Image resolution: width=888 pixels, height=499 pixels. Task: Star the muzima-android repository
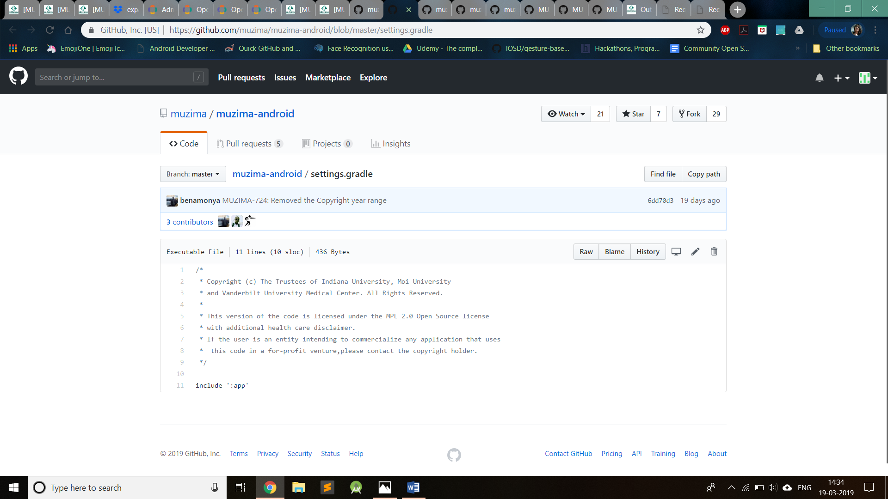pos(633,114)
